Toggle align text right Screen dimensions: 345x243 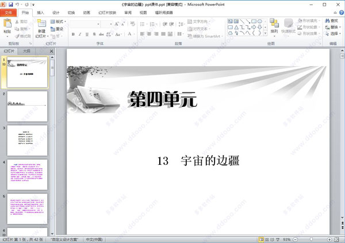156,34
